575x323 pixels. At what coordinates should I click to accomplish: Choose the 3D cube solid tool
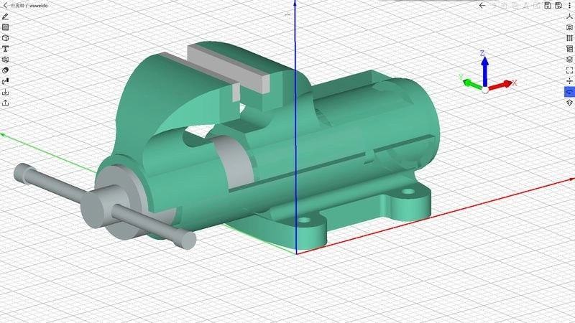[x=6, y=37]
